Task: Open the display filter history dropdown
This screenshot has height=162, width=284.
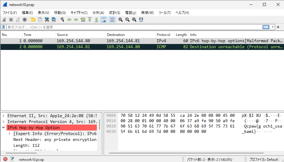Action: [273, 27]
